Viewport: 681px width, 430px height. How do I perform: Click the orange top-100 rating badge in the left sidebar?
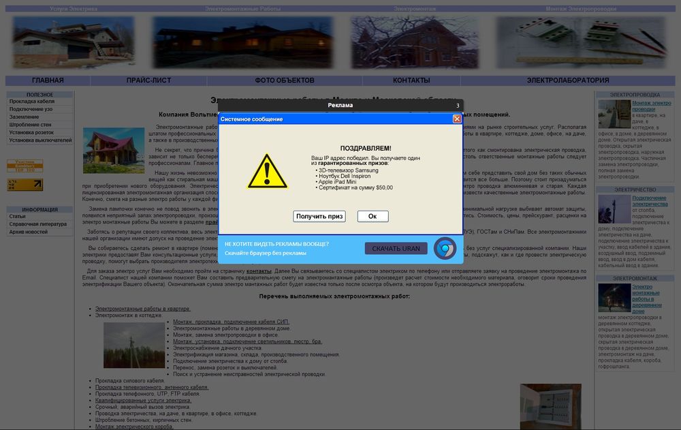[x=25, y=166]
